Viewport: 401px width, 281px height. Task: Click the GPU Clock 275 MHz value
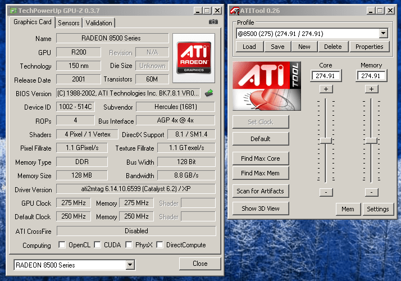[74, 203]
